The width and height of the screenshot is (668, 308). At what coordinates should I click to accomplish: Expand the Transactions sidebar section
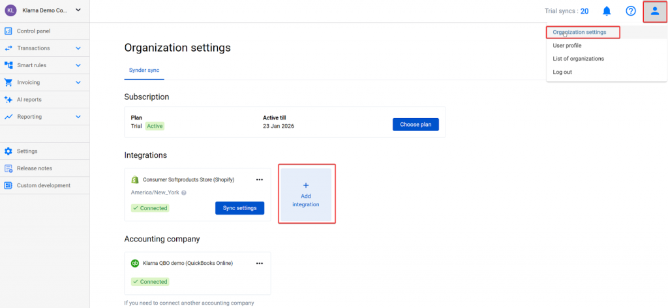coord(78,48)
